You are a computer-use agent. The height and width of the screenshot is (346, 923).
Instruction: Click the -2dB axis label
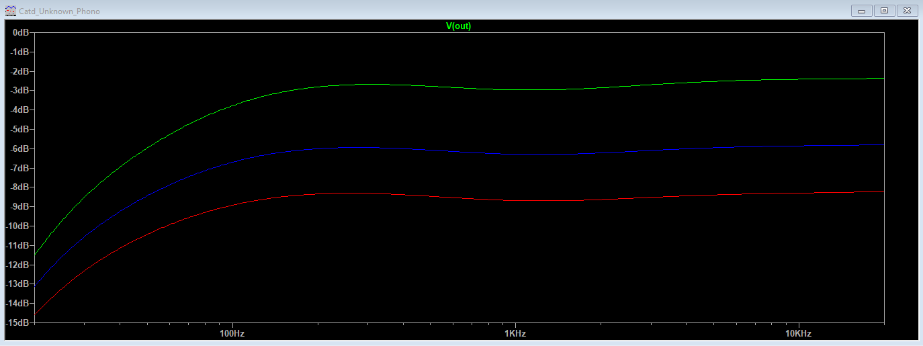[x=19, y=71]
